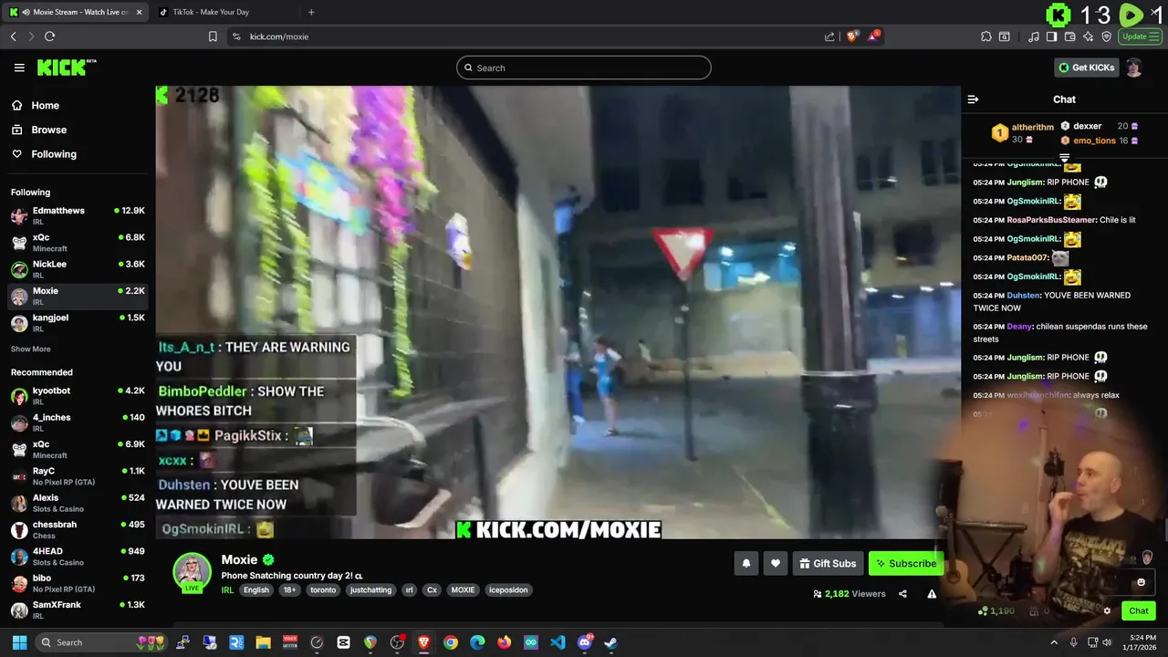This screenshot has width=1168, height=657.
Task: Open 4_inches recommended channel
Action: (x=78, y=422)
